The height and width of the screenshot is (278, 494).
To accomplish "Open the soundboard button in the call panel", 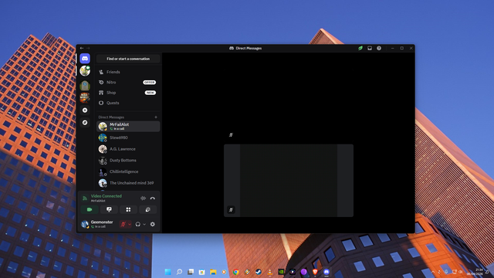I will (x=147, y=209).
